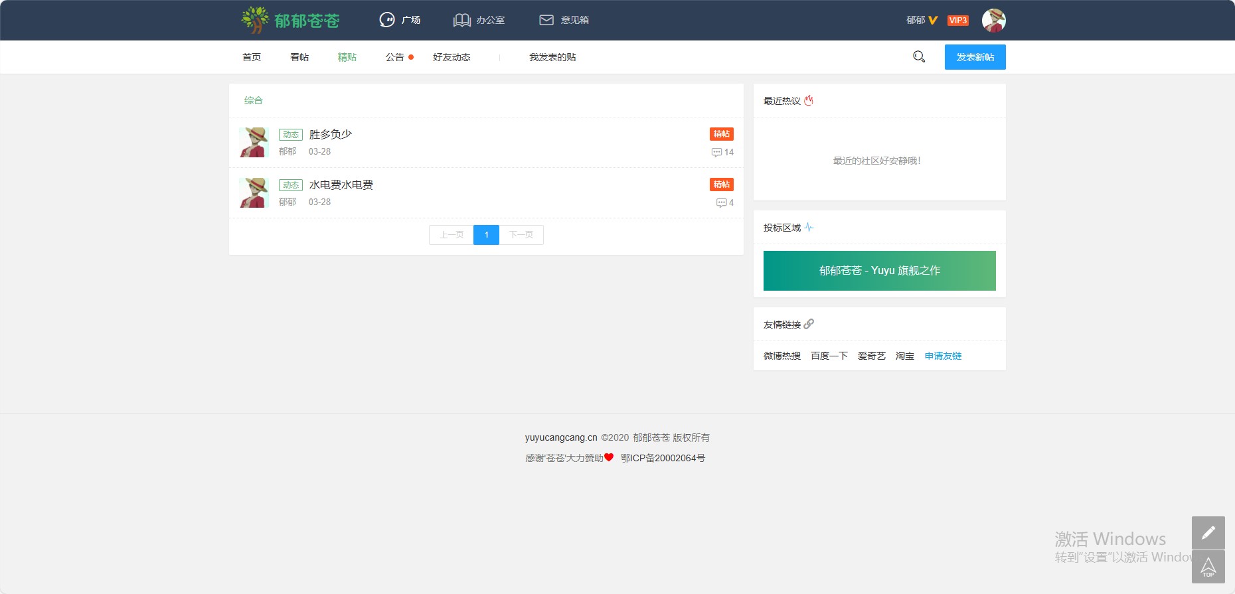Click the back to TOP icon
The width and height of the screenshot is (1235, 594).
coord(1208,567)
